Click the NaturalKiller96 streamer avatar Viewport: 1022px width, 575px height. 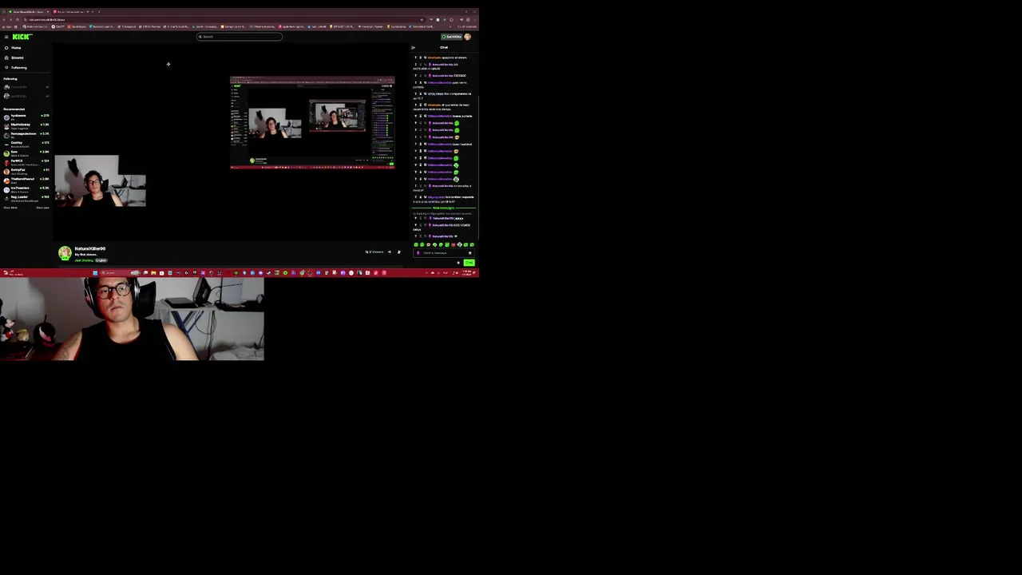[65, 253]
